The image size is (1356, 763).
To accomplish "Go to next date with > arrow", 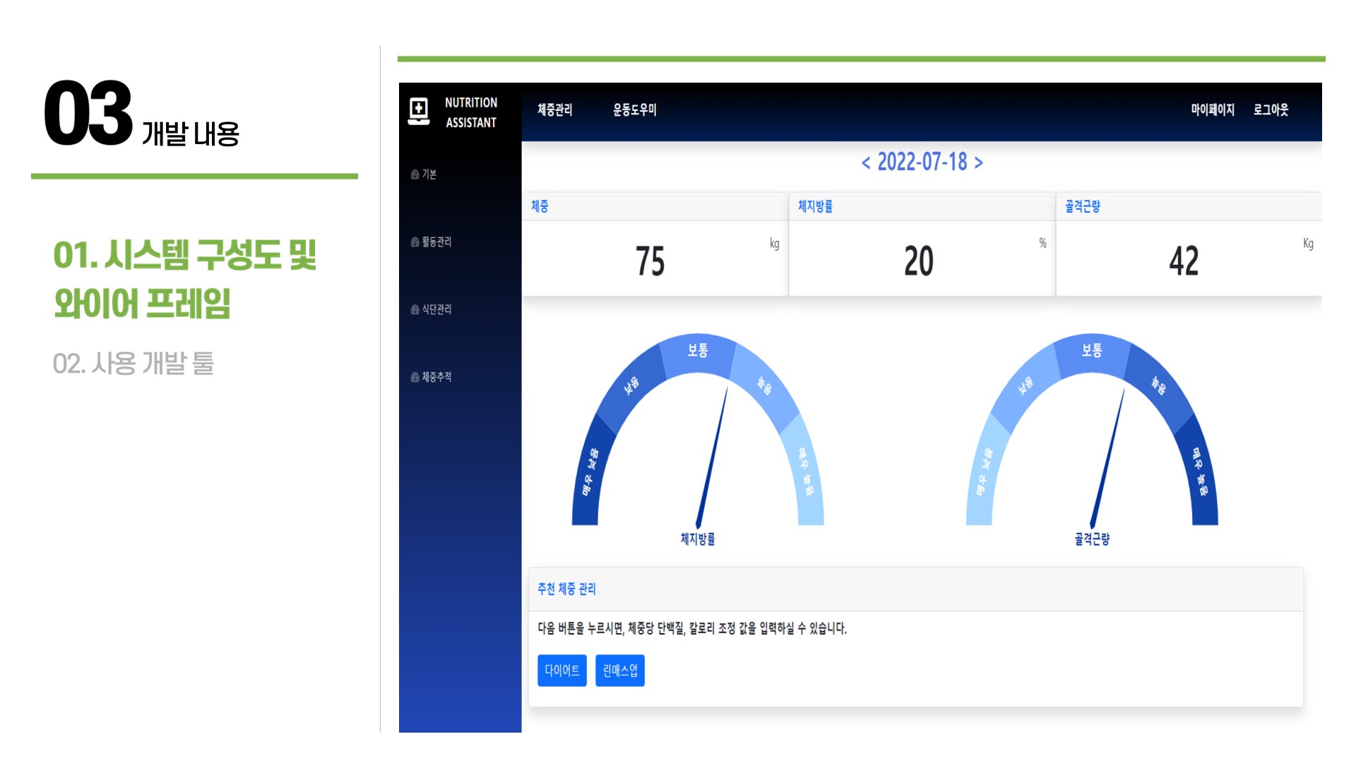I will click(x=978, y=163).
